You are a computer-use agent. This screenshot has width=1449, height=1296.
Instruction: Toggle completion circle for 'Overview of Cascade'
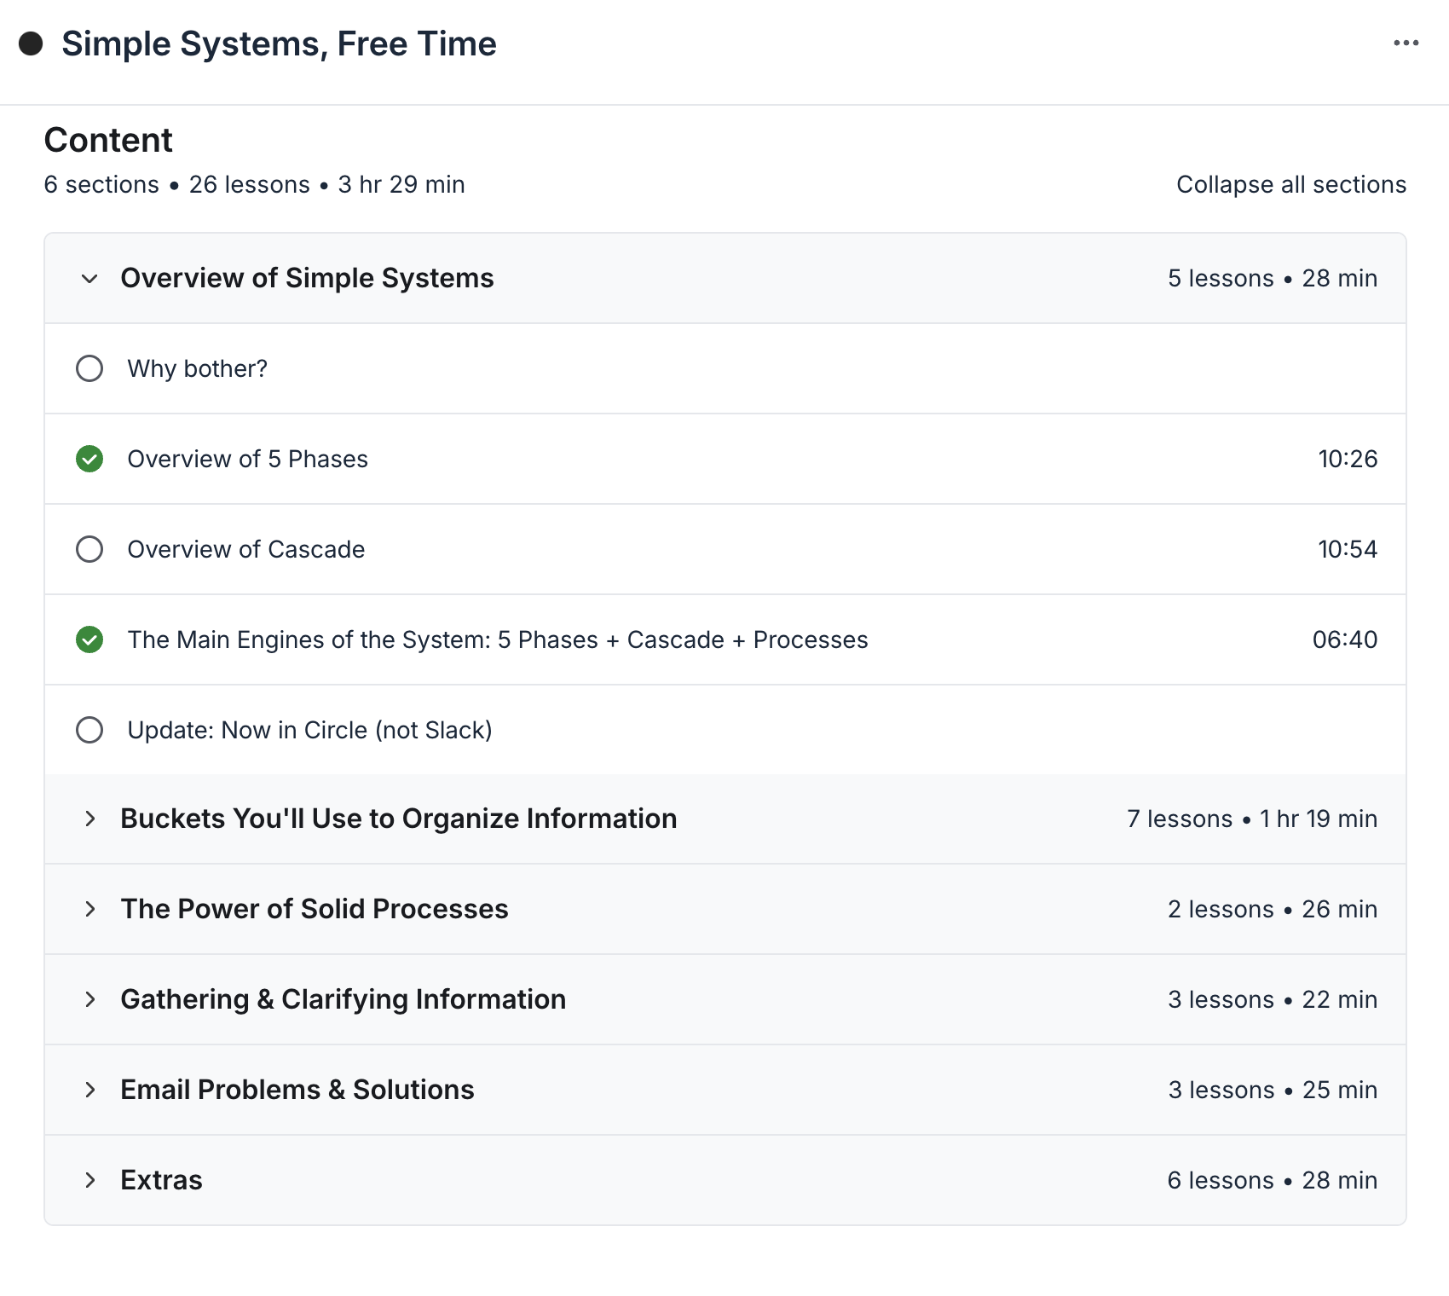point(89,549)
